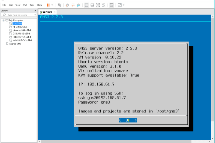Screen dimensions: 215x143
Task: Select WIN2016-DC-x64-1 virtual machine
Action: click(22, 40)
